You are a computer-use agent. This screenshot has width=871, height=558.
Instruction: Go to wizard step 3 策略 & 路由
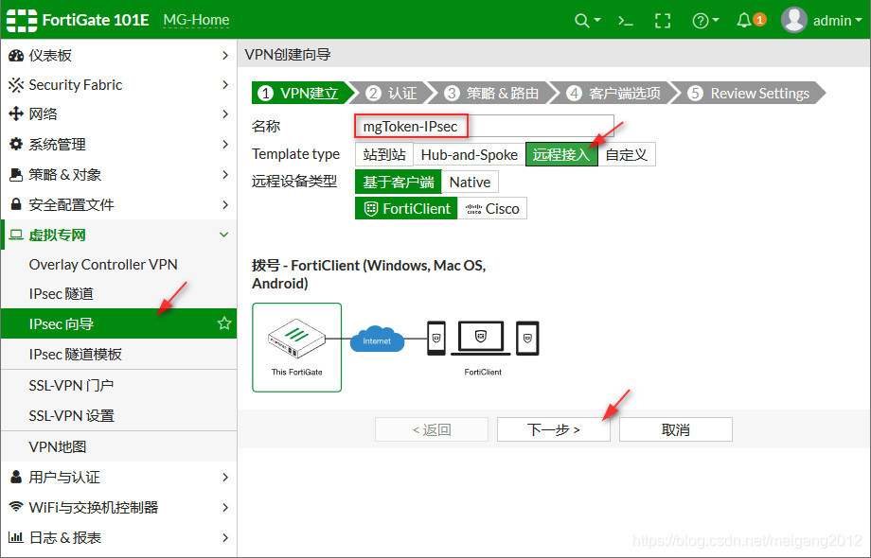[492, 94]
